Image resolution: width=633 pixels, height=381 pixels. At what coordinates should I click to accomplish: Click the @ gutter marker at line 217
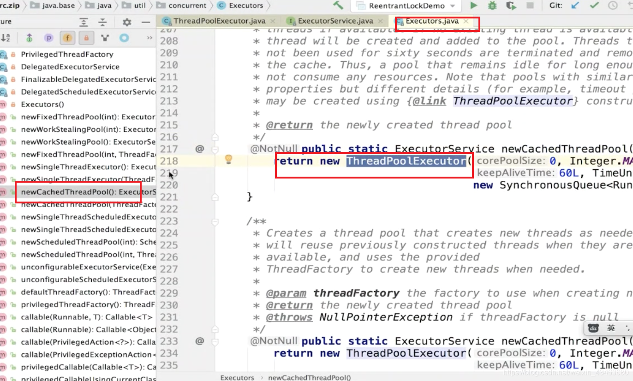(199, 149)
